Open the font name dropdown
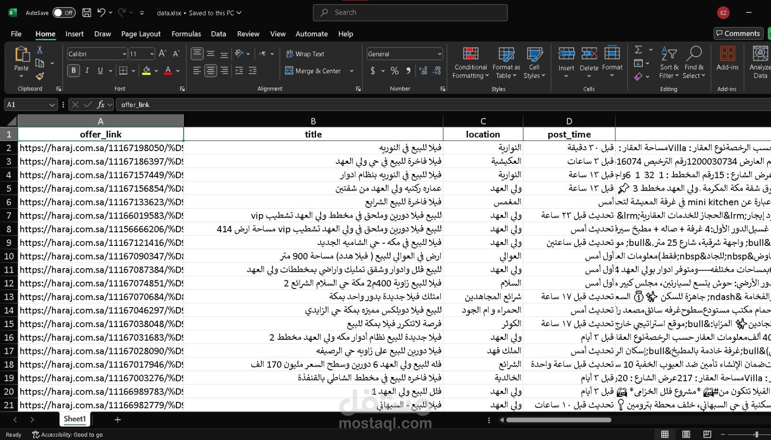 124,54
